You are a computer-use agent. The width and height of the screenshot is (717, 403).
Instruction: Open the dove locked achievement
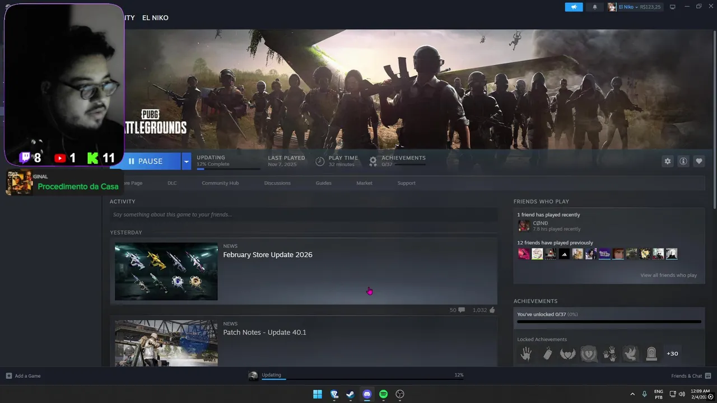click(x=630, y=354)
